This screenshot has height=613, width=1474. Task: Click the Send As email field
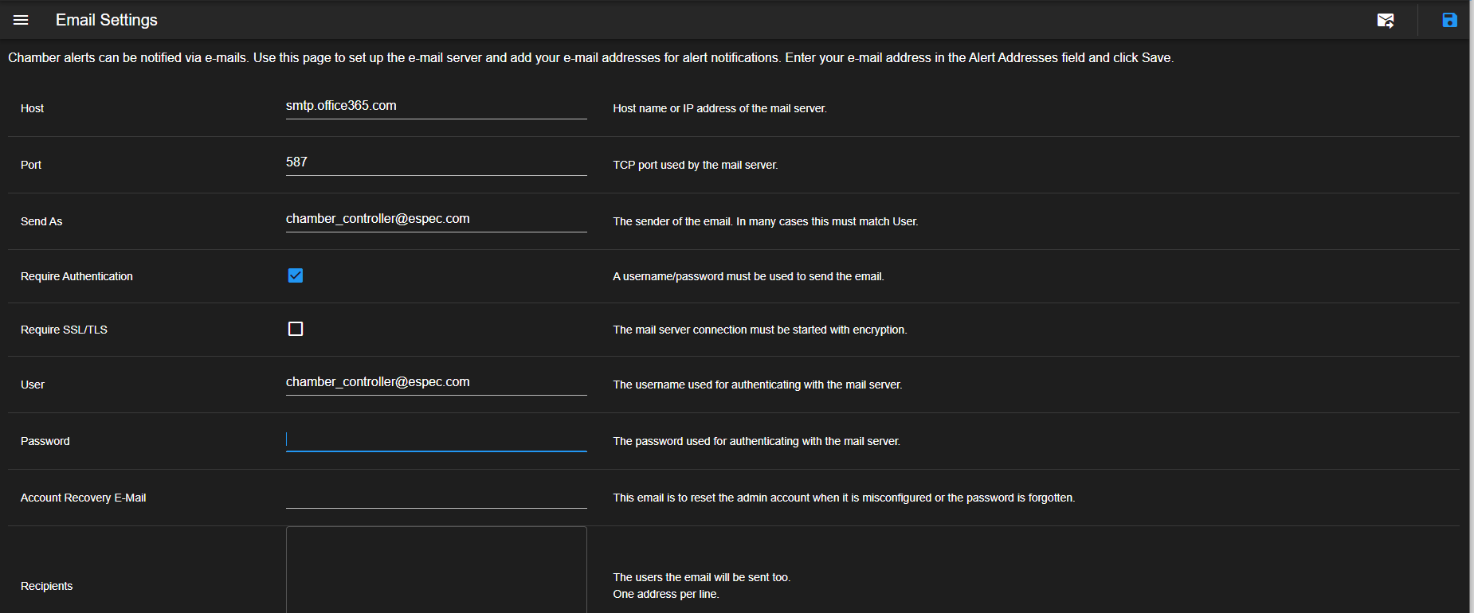click(x=437, y=219)
